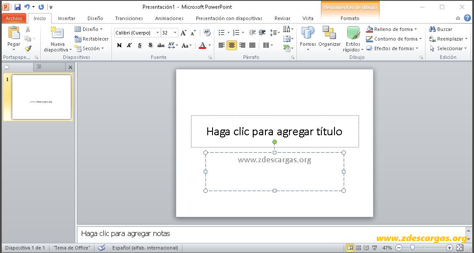Screen dimensions: 474x253
Task: Toggle text shadow formatting
Action: (150, 45)
